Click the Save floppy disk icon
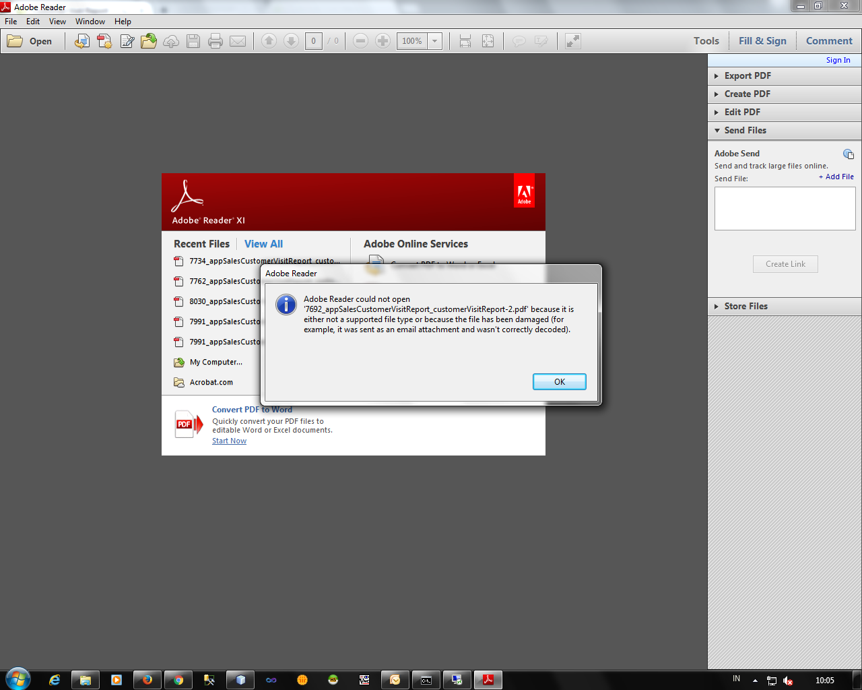The width and height of the screenshot is (862, 690). coord(193,41)
